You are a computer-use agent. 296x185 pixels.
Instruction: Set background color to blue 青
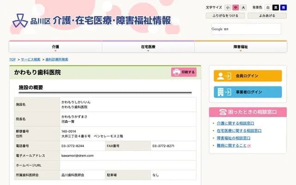point(283,8)
